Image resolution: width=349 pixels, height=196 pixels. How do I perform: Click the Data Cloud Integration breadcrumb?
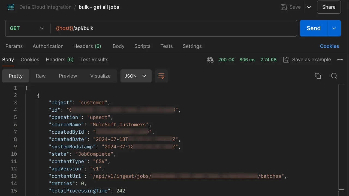pos(45,7)
